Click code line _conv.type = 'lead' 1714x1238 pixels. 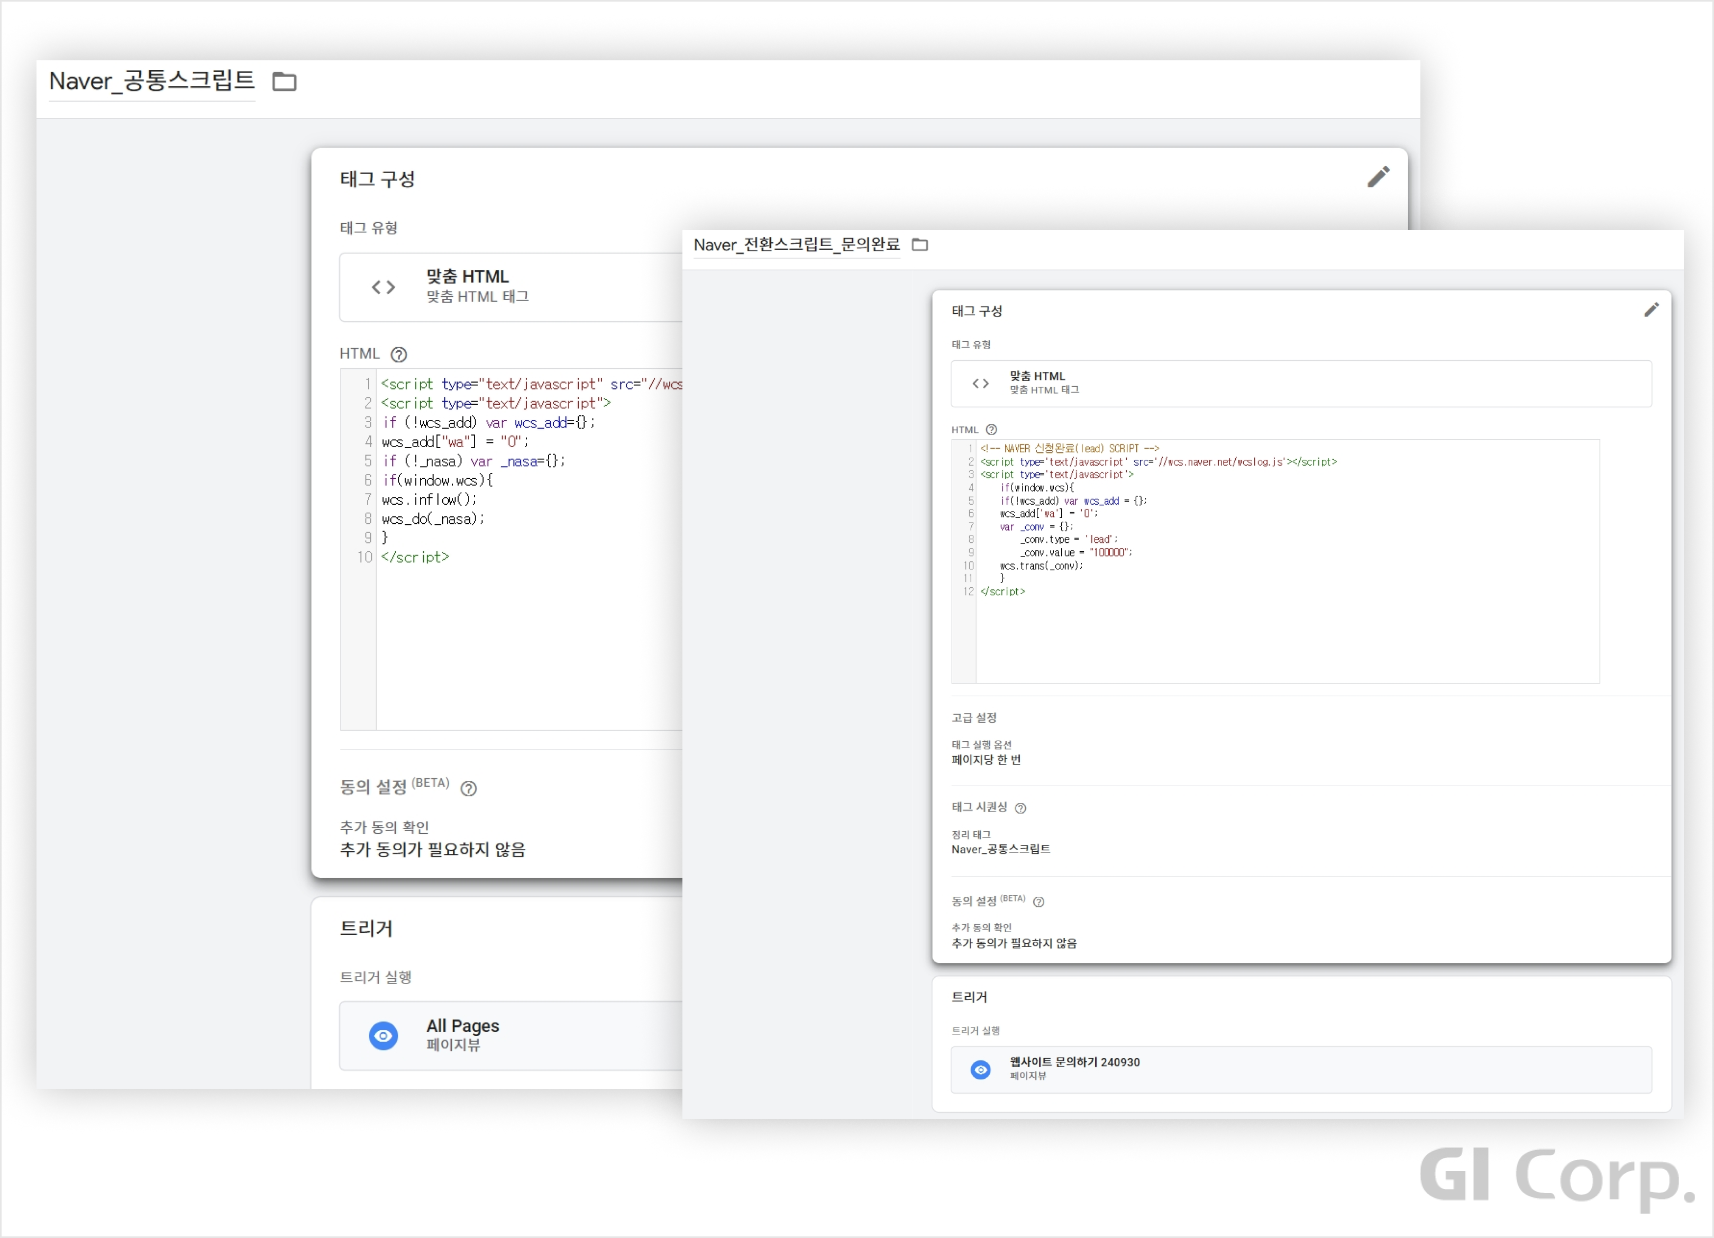point(1069,540)
